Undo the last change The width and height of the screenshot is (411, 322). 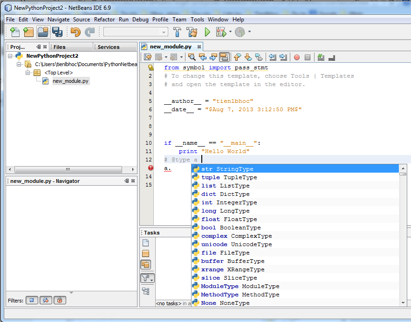(x=76, y=33)
